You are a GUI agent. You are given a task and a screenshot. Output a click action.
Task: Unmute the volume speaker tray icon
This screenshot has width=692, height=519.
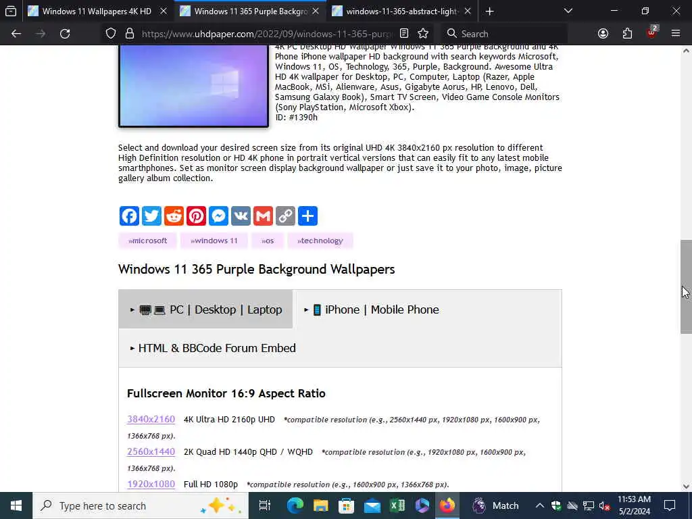point(604,505)
